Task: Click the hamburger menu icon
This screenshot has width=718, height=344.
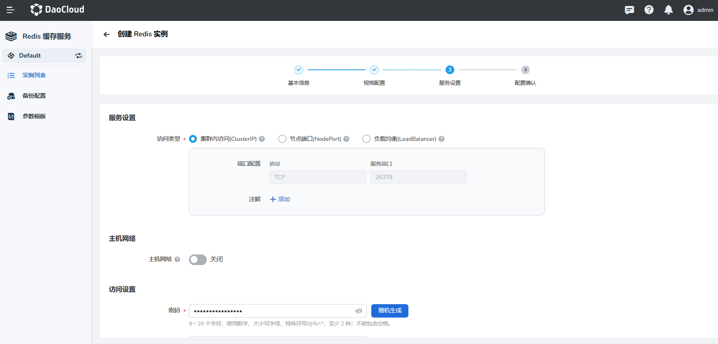Action: click(11, 10)
